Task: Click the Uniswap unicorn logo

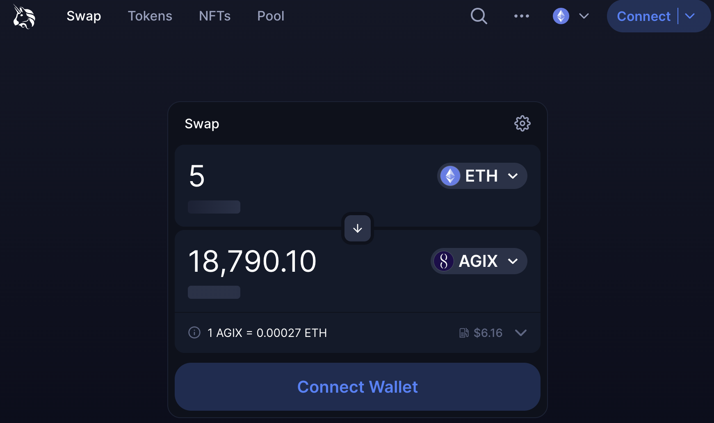Action: click(x=24, y=16)
